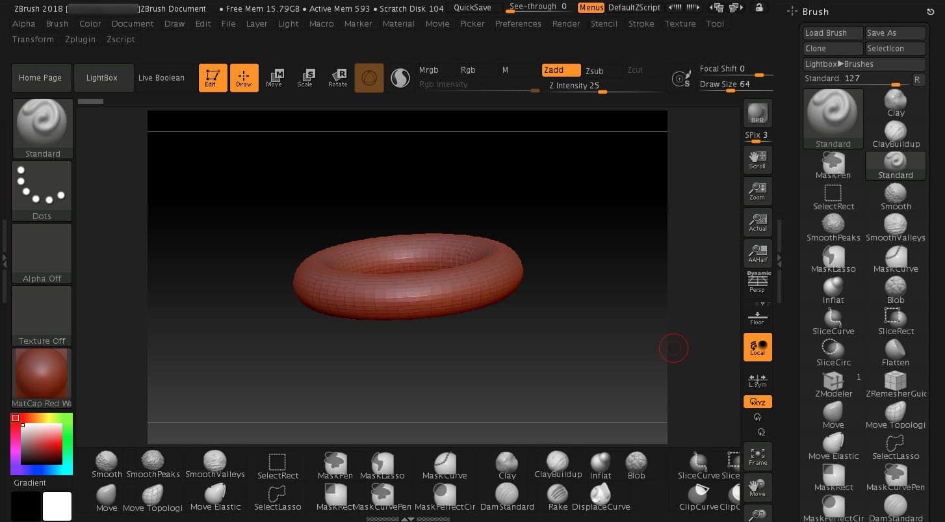Toggle Draw mode button
This screenshot has height=522, width=945.
[244, 77]
